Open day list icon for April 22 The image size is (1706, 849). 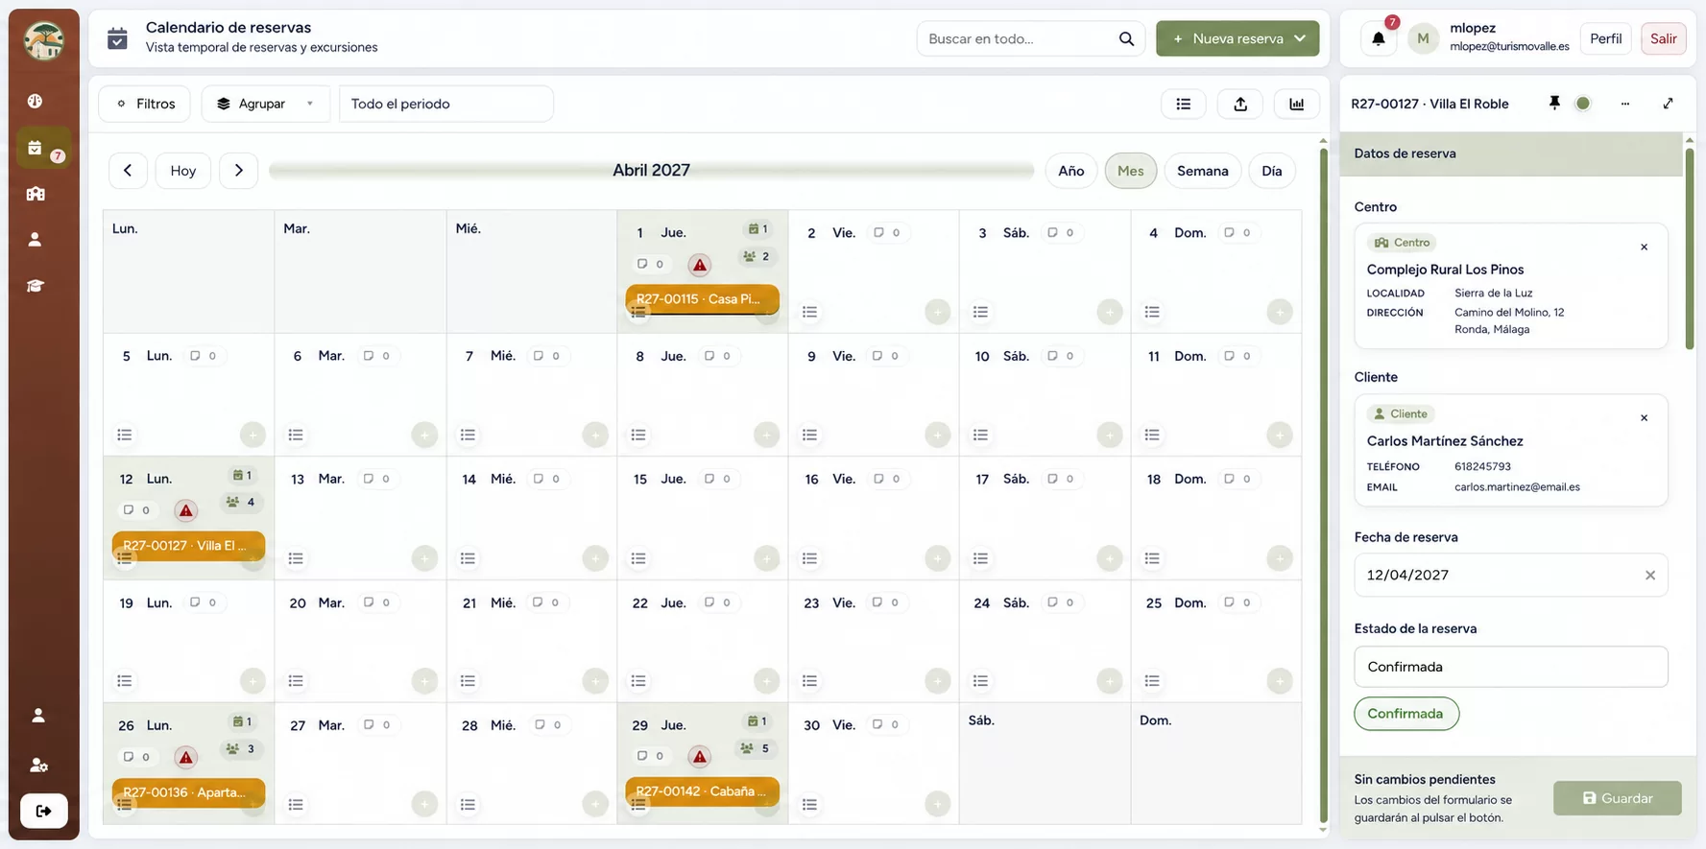point(638,681)
